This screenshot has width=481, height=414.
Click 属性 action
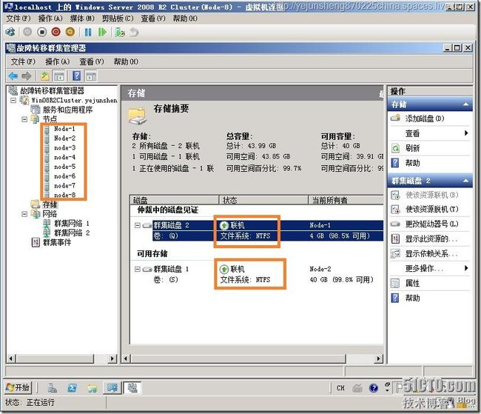click(x=412, y=283)
